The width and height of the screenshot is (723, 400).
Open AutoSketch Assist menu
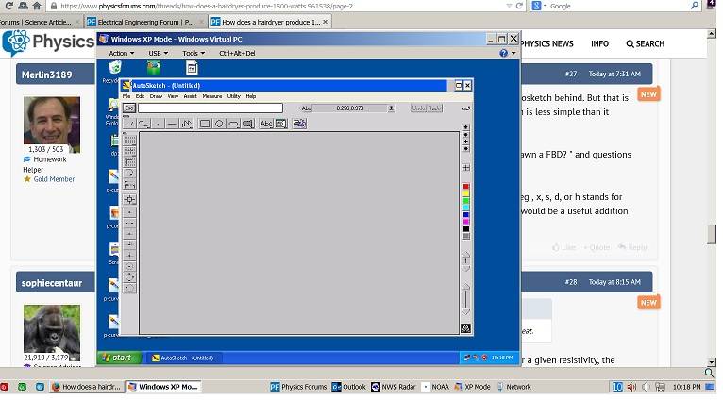[190, 96]
